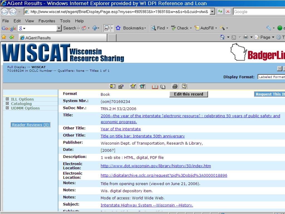Click the Add to Favorites star icon
This screenshot has width=285, height=214.
coord(12,37)
